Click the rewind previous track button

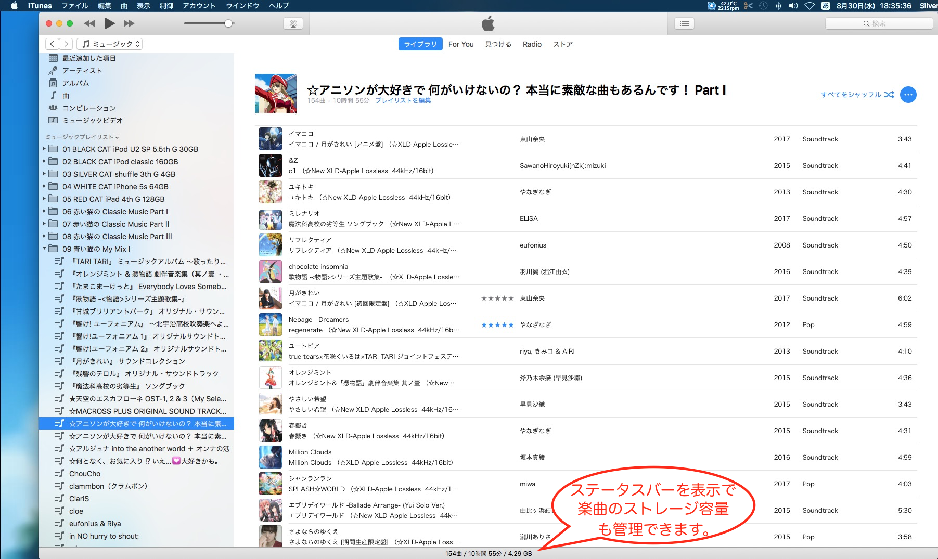pyautogui.click(x=89, y=23)
